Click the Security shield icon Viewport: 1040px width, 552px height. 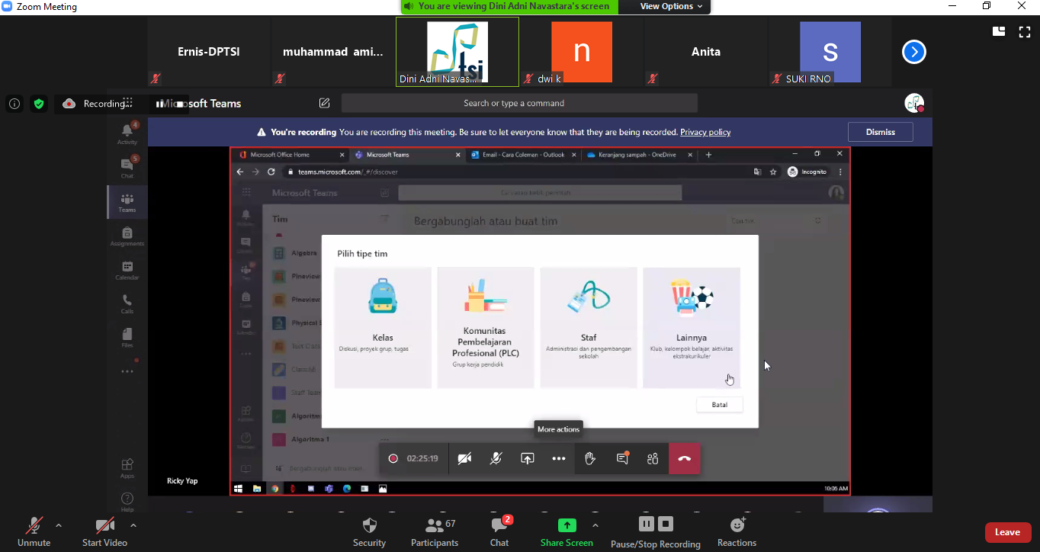point(369,526)
